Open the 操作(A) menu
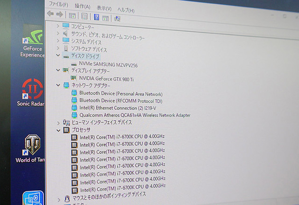 (82, 6)
